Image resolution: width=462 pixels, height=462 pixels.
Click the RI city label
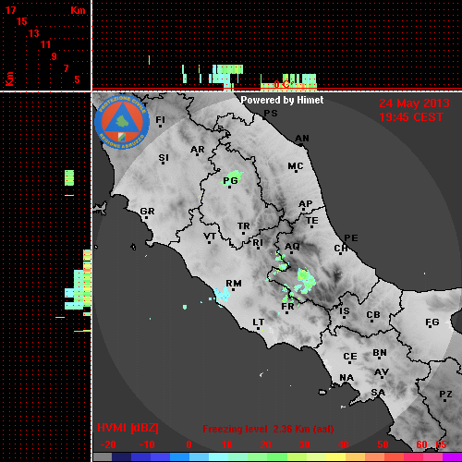[x=258, y=243]
